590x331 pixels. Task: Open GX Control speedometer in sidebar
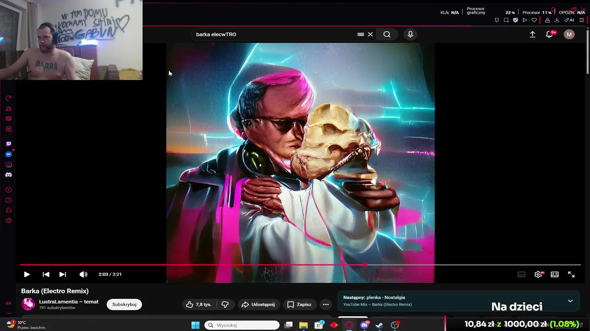coord(8,98)
